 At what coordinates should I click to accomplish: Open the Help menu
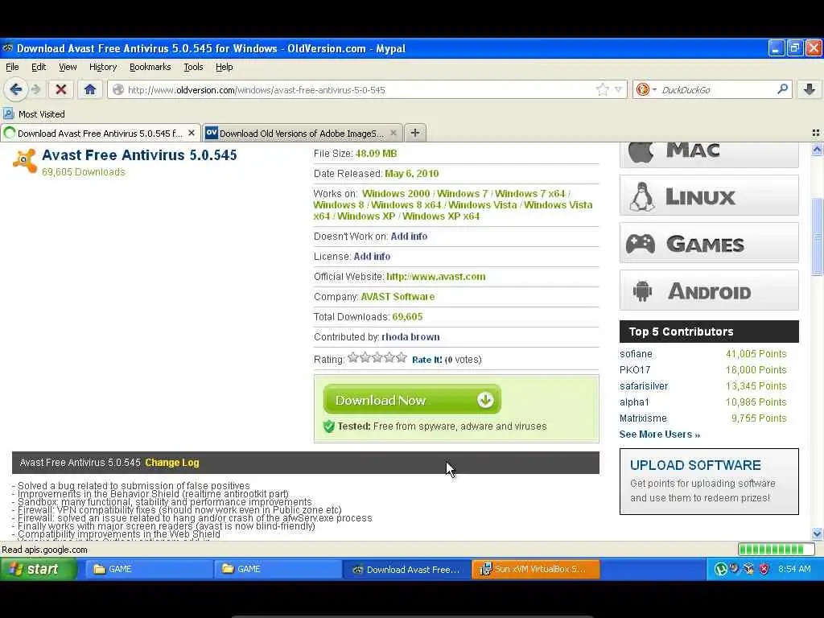(x=224, y=67)
